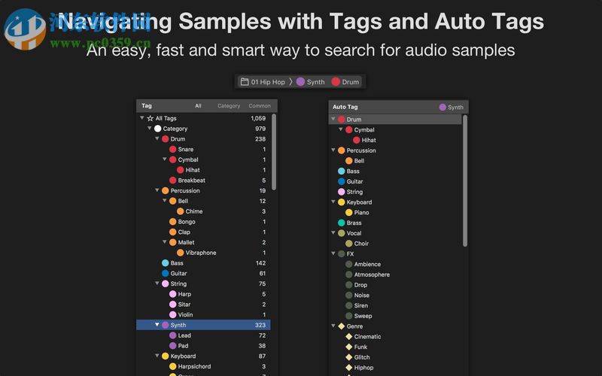Select the Siren row in Auto Tag
Screen dimensions: 602x376
click(x=396, y=306)
